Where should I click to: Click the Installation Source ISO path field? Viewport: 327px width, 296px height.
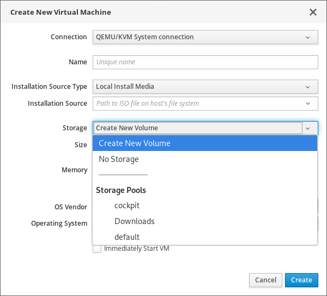(196, 104)
